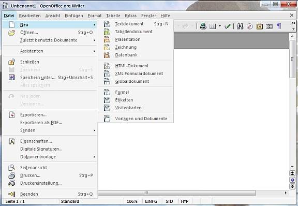Open the Ansicht menu
Screen dimensions: 298x206
point(53,16)
